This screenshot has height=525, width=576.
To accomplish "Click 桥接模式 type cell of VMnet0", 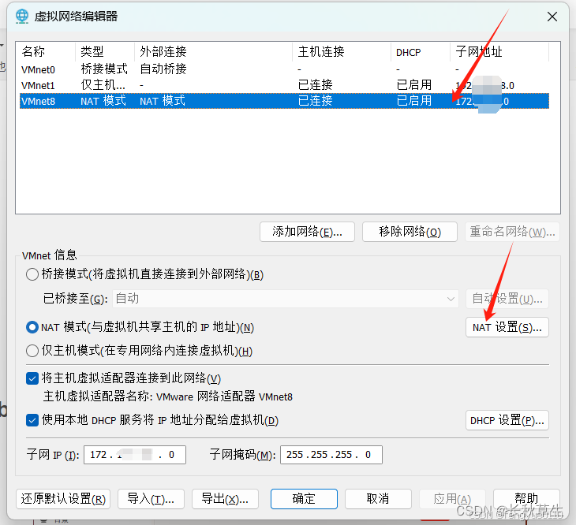I will [x=104, y=69].
